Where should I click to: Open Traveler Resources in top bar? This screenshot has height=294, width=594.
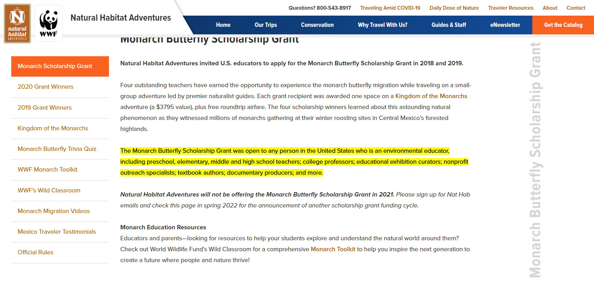pos(510,8)
